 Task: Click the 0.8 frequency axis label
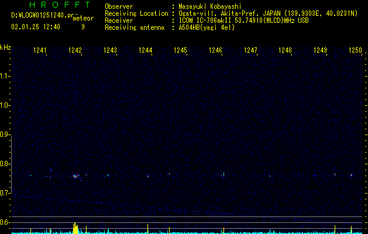5,164
